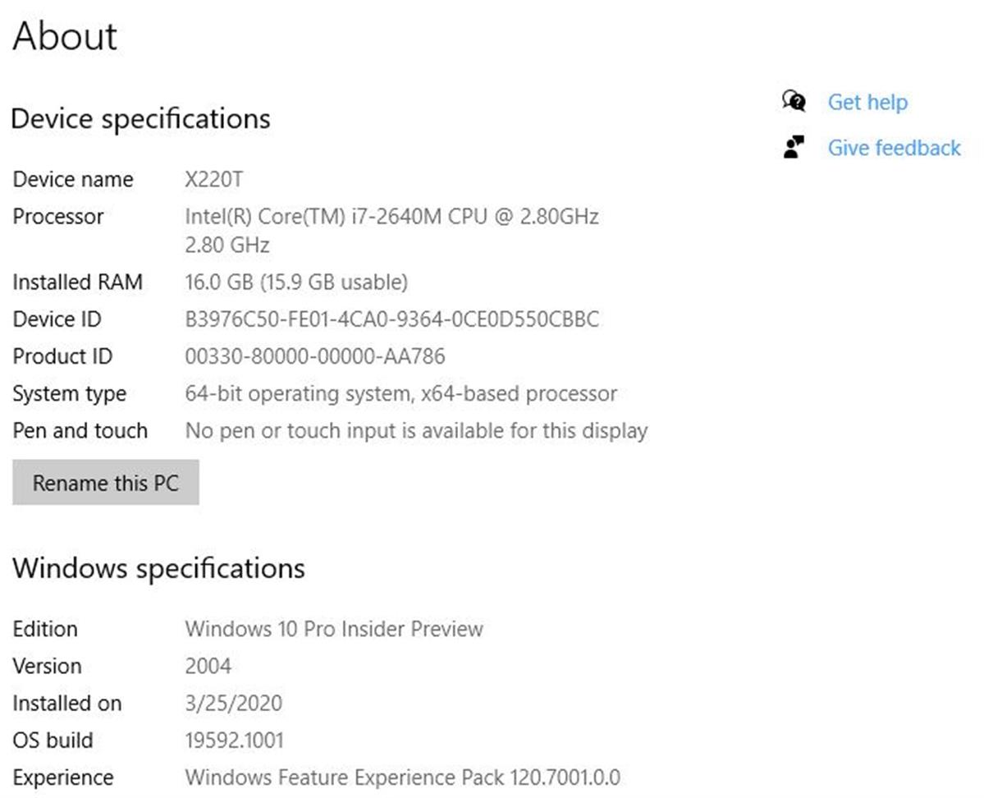Click the Rename this PC button
The width and height of the screenshot is (984, 798).
tap(105, 482)
